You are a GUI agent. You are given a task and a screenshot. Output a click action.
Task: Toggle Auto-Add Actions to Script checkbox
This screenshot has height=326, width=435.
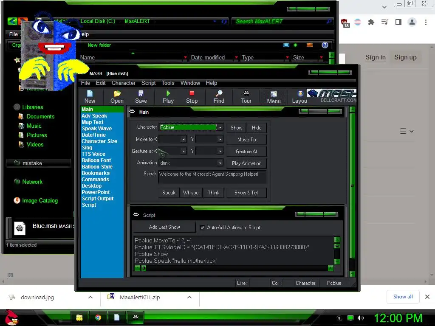coord(202,228)
